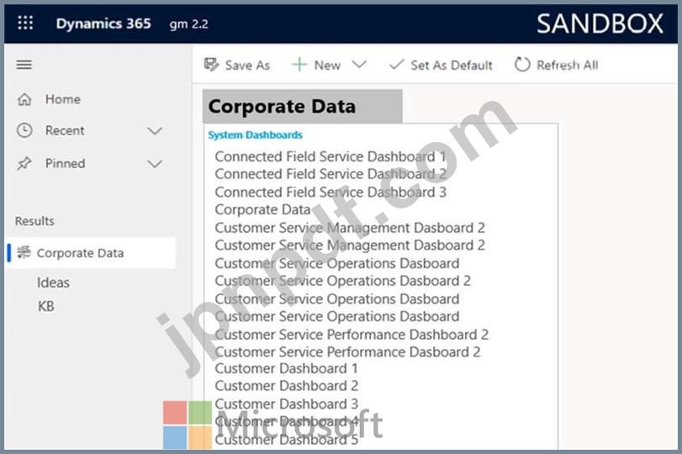Open the New dropdown arrow
This screenshot has height=454, width=682.
coord(359,65)
